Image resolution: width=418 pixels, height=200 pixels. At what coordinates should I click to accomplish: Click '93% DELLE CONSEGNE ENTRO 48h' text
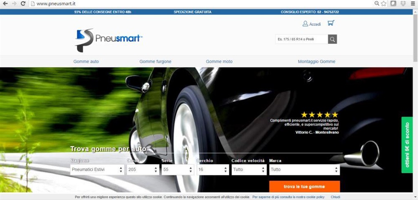click(x=103, y=12)
